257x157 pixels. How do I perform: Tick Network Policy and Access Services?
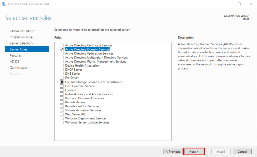(62, 94)
